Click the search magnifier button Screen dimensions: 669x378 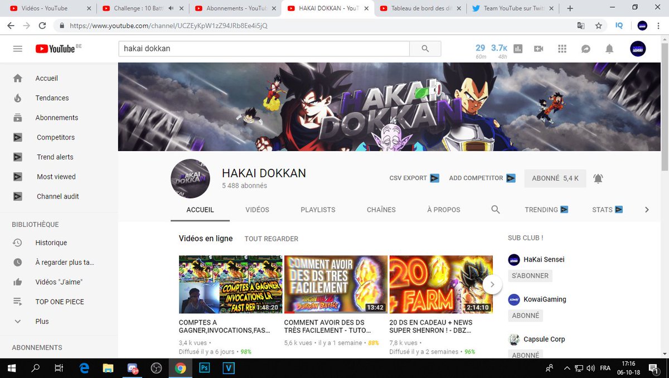425,49
